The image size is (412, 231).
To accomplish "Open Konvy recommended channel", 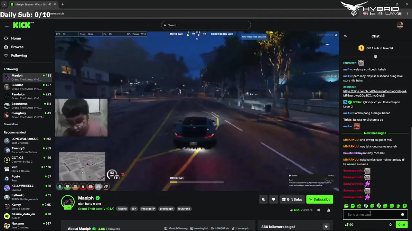I will [27, 207].
